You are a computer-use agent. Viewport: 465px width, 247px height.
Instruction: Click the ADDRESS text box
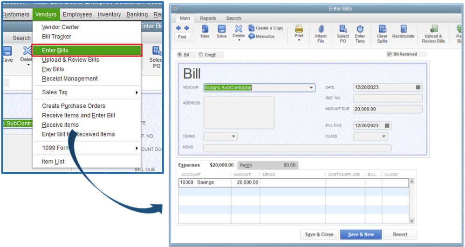(239, 112)
